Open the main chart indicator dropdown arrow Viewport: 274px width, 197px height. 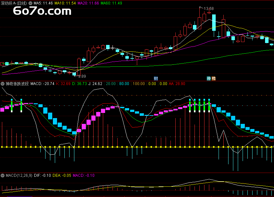pos(30,3)
